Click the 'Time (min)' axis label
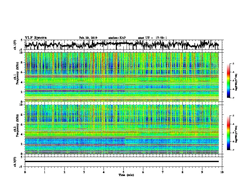Image resolution: width=250 pixels, height=193 pixels. [x=126, y=175]
